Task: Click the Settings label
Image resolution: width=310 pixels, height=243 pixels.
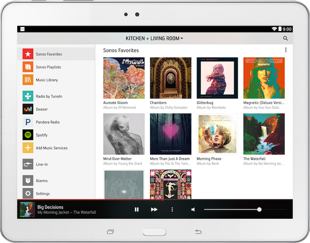Action: point(43,194)
